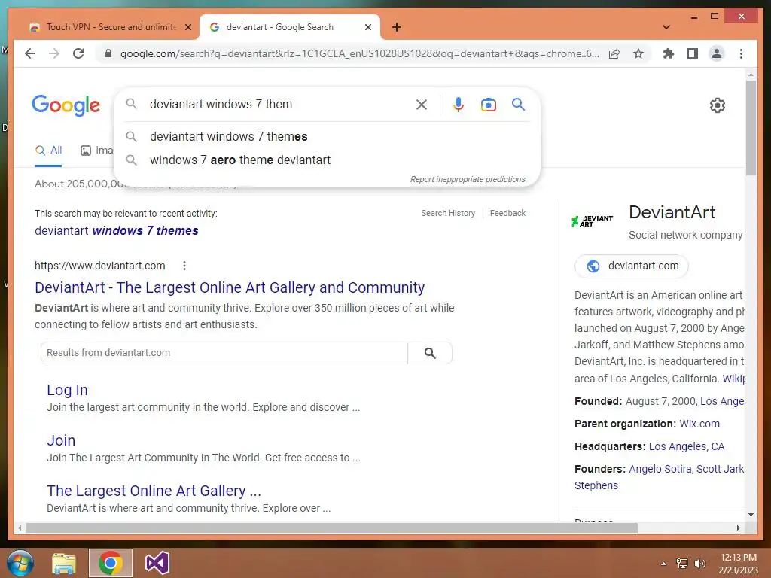Open the network tray icon
This screenshot has height=578, width=771.
point(682,564)
